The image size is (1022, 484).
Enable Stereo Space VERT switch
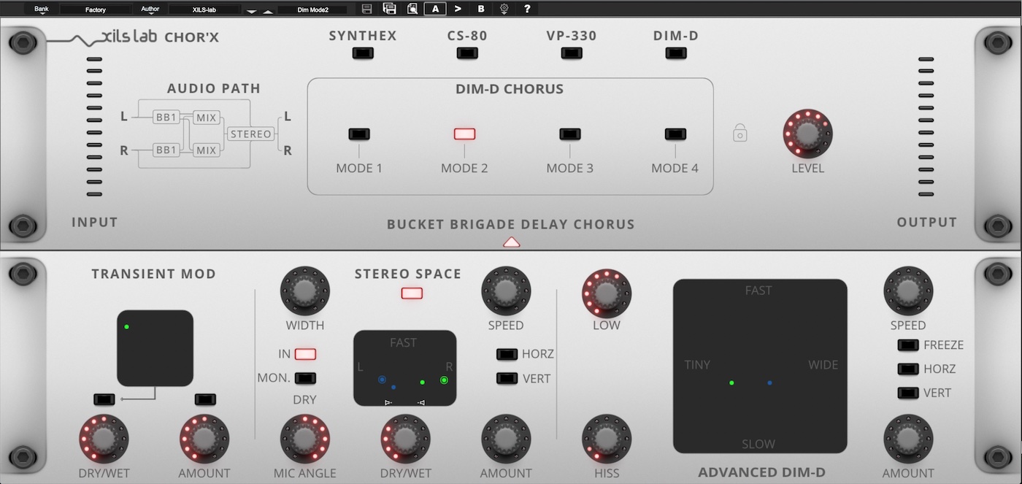(x=507, y=378)
